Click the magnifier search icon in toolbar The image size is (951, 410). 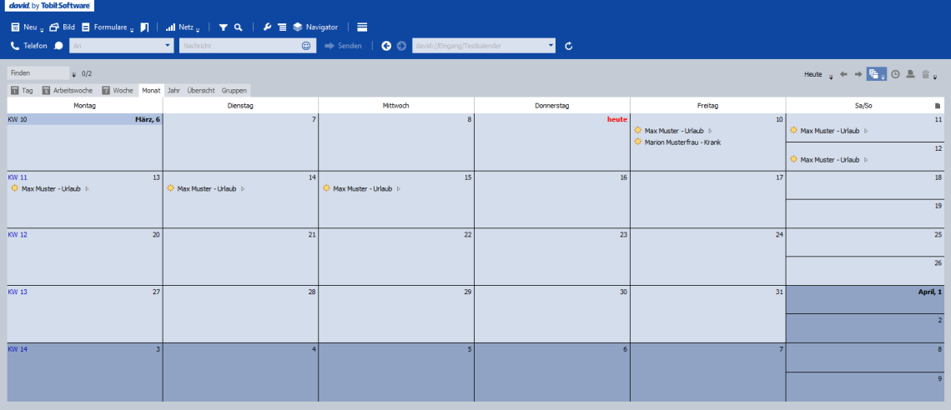point(239,27)
